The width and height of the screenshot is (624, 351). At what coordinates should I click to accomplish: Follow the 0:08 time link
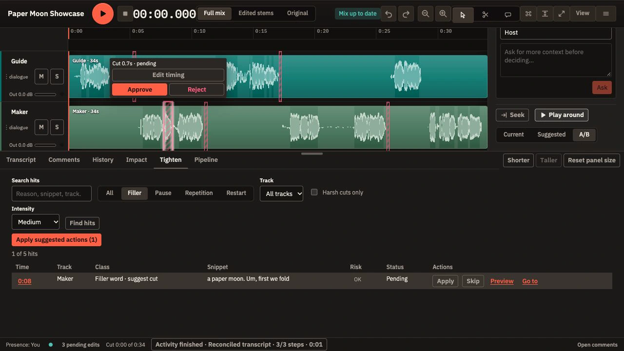coord(24,281)
